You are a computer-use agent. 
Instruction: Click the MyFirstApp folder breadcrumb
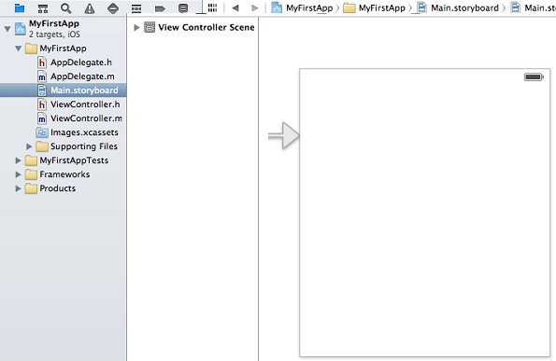tap(374, 7)
